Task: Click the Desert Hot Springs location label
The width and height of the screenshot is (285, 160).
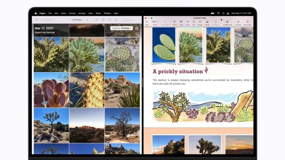Action: pyautogui.click(x=45, y=32)
